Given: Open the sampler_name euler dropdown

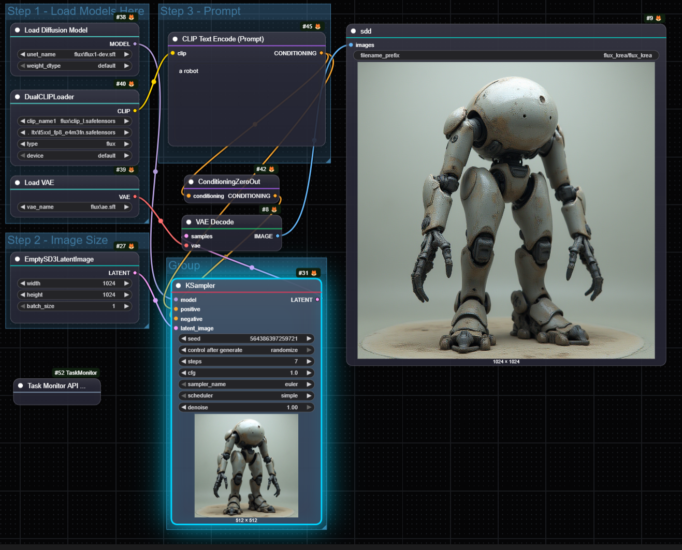Looking at the screenshot, I should coord(246,384).
